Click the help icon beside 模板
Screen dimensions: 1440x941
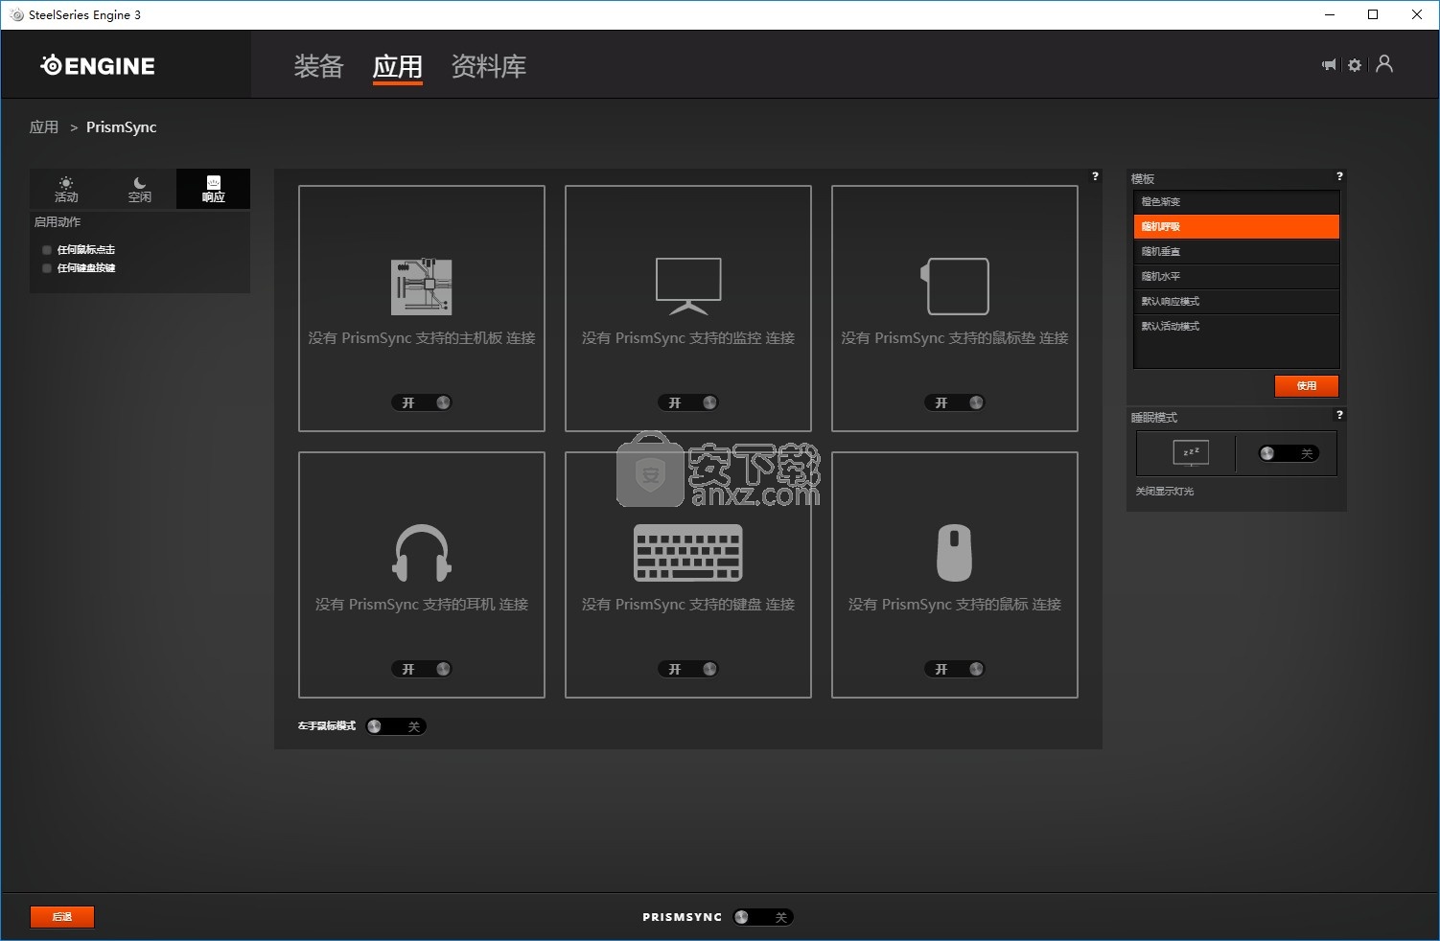pyautogui.click(x=1339, y=176)
